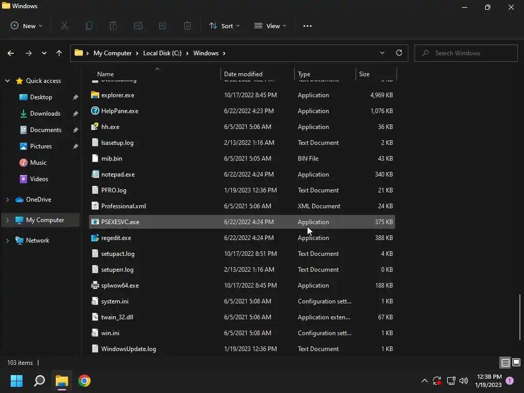Image resolution: width=524 pixels, height=393 pixels.
Task: Select the twain_32.dll file
Action: click(242, 317)
